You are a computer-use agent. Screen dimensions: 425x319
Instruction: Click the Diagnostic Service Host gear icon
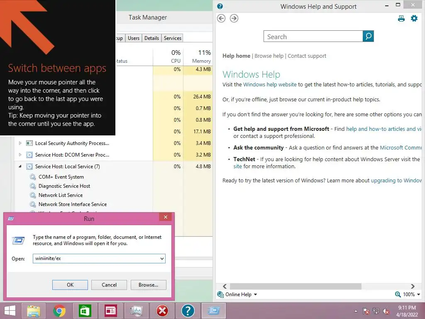coord(32,186)
